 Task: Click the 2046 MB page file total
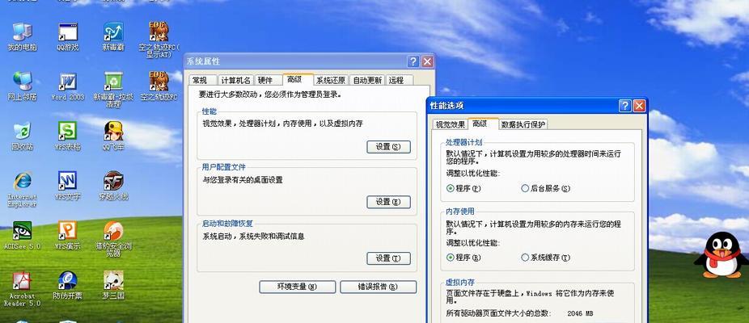point(581,313)
